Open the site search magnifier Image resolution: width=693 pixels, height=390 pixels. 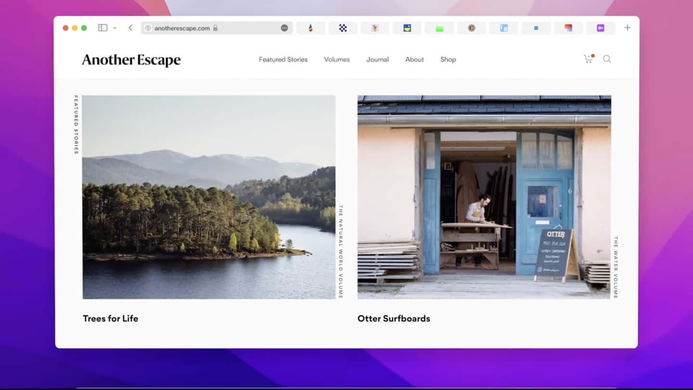click(x=607, y=59)
